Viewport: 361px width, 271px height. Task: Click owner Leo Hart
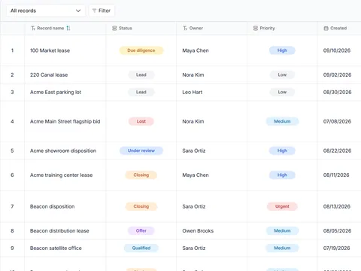coord(193,93)
